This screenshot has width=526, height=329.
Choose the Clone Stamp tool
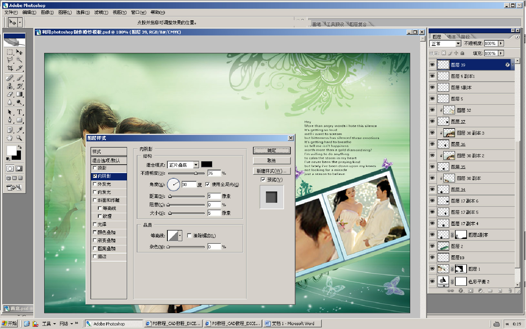10,86
